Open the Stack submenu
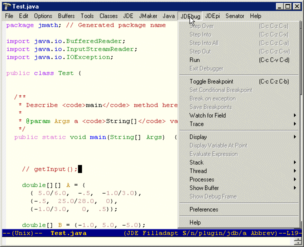Viewport: 304px width, 247px height. [196, 162]
